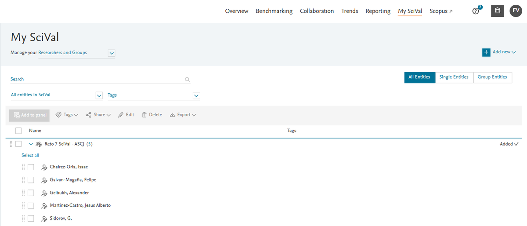Click the pencil Edit icon

[121, 115]
